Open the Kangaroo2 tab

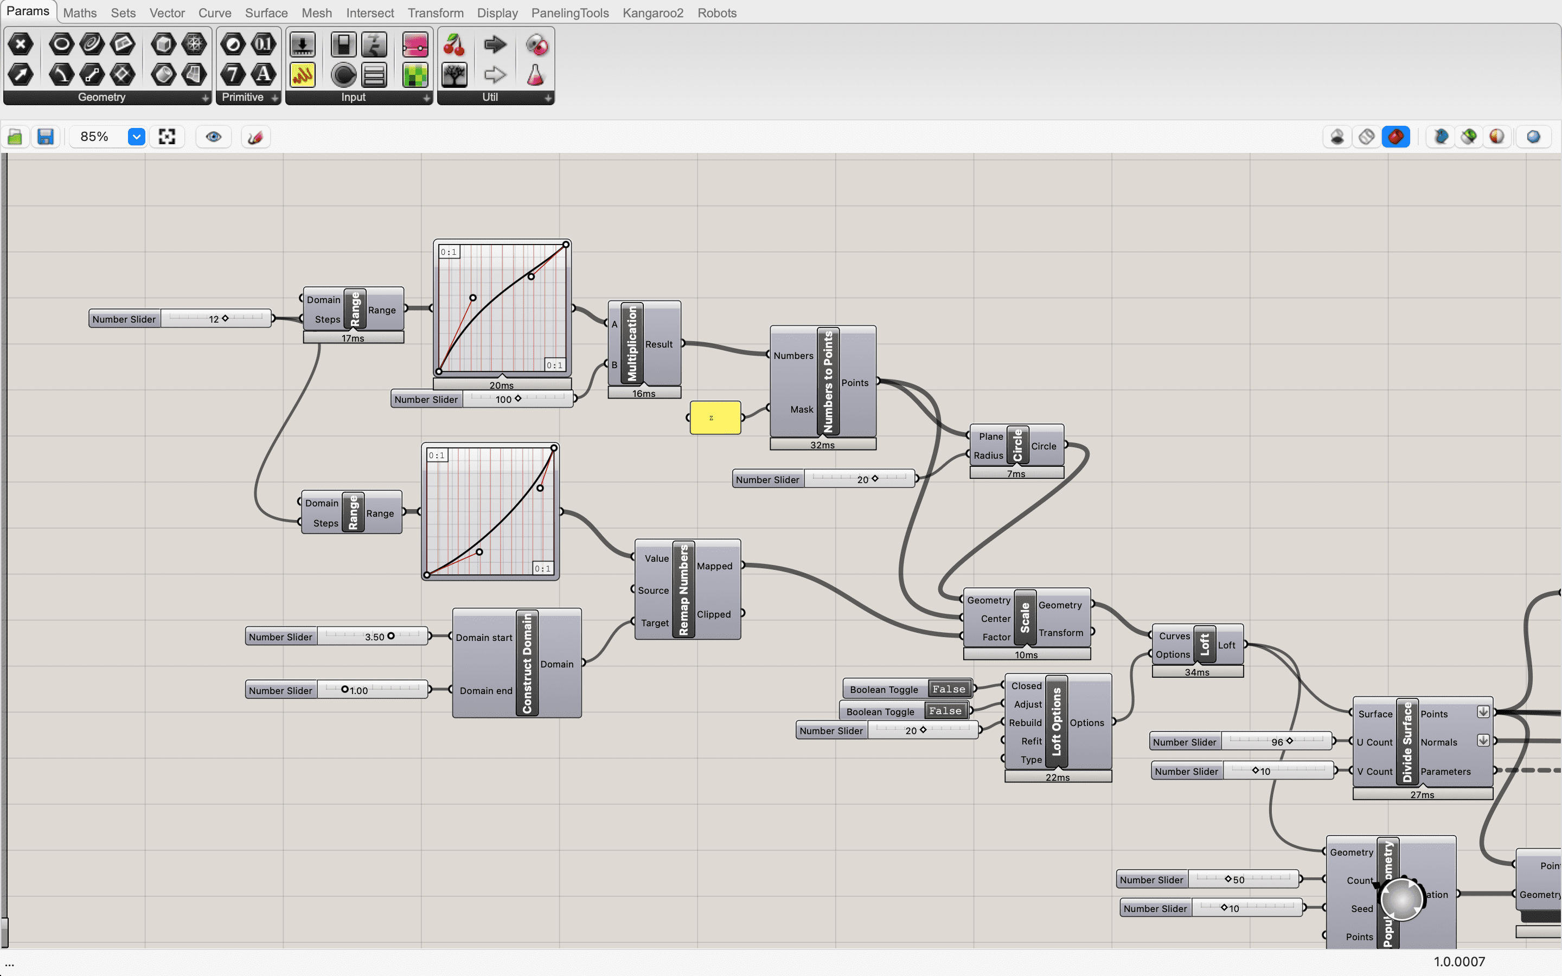tap(652, 13)
